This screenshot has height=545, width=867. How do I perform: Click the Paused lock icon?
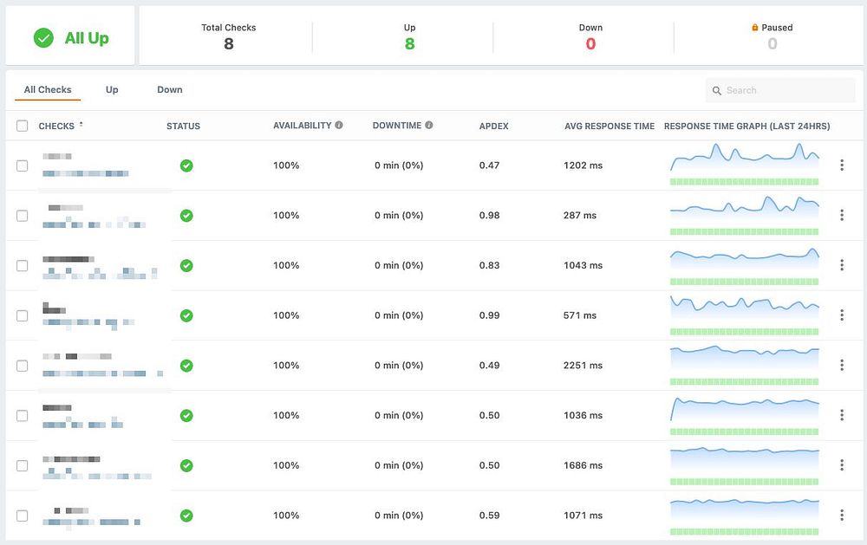(x=755, y=27)
